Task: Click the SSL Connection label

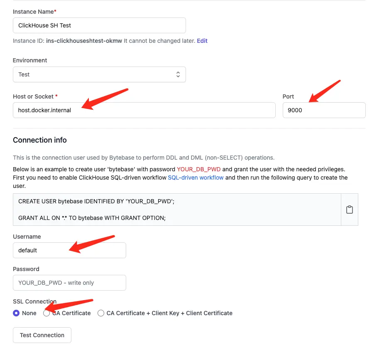Action: coord(34,301)
